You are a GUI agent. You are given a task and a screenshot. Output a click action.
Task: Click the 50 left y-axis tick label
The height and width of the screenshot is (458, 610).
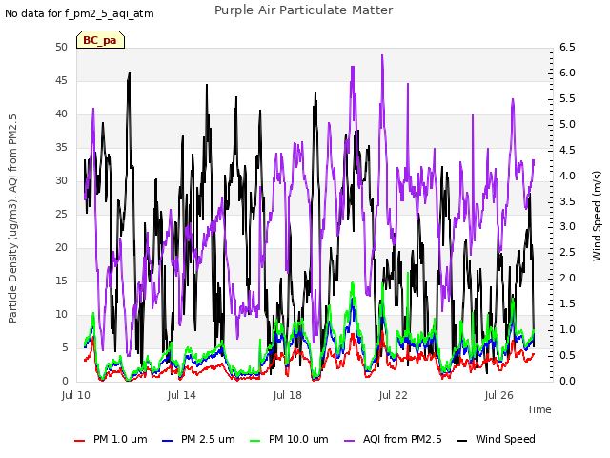(61, 47)
